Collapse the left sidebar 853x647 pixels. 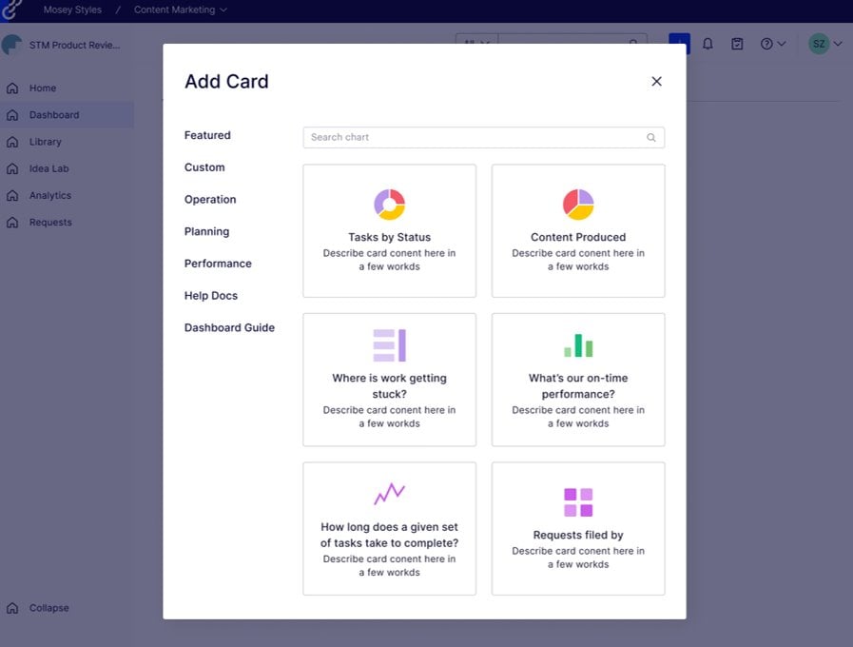pos(48,608)
